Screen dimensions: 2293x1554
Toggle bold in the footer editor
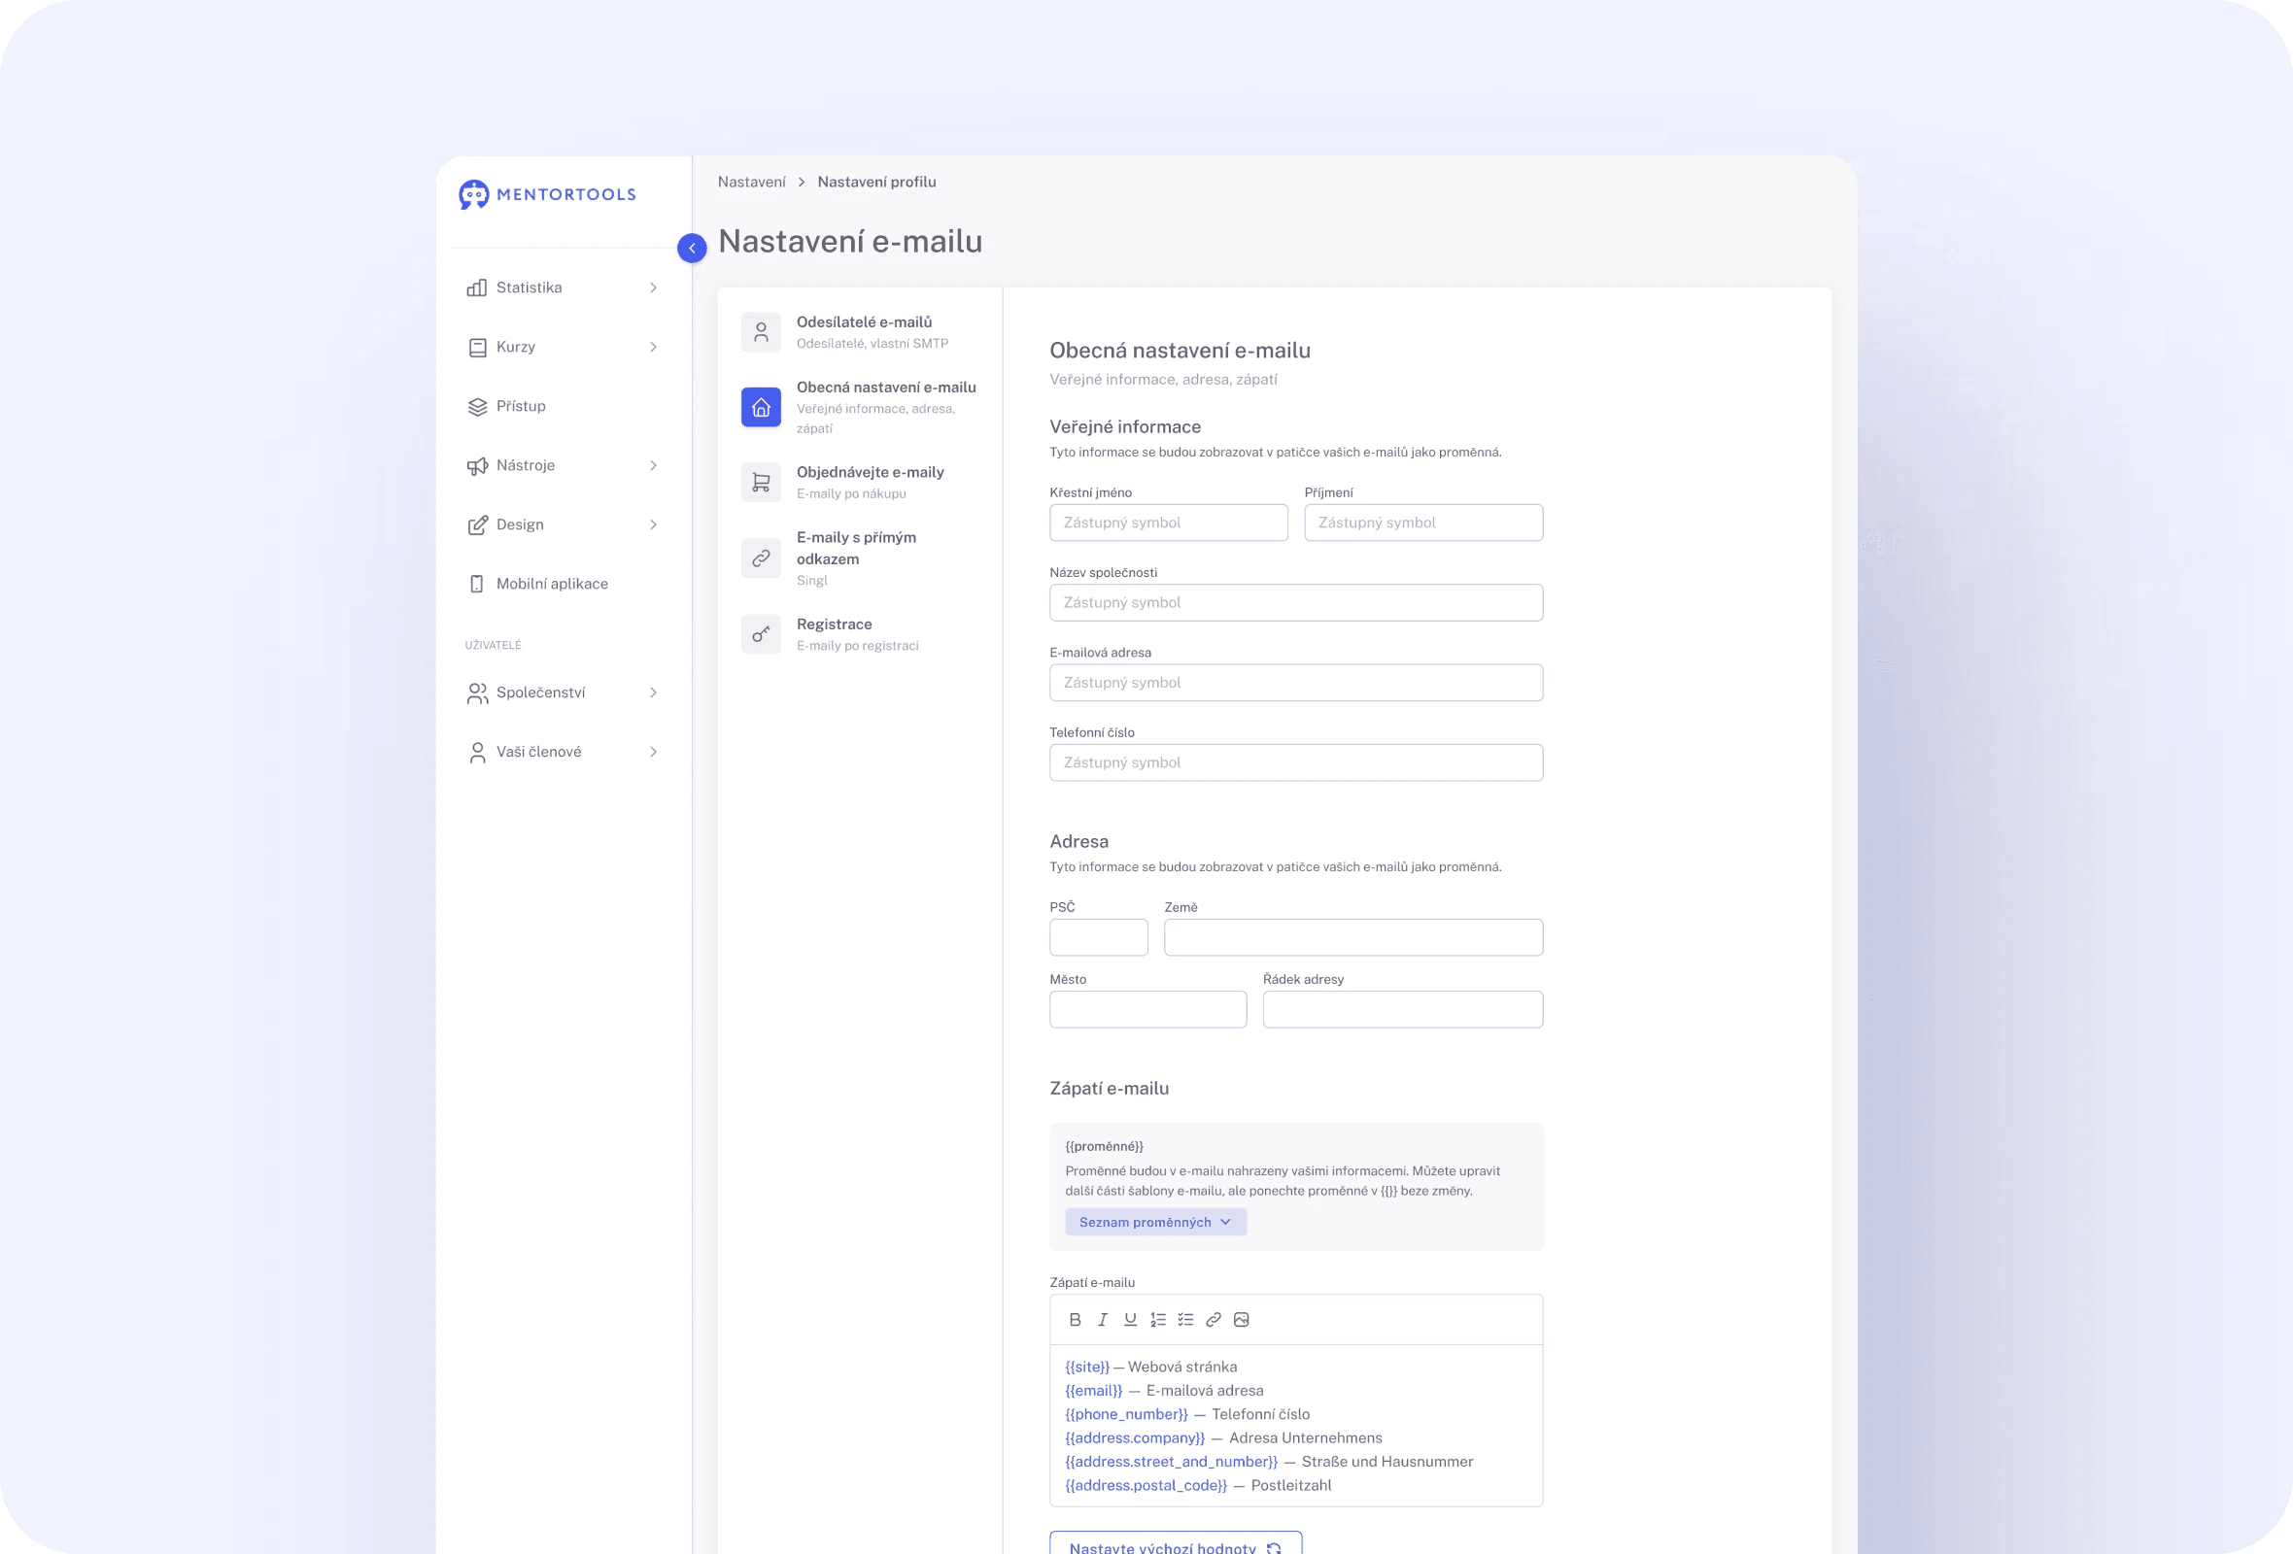[1075, 1319]
